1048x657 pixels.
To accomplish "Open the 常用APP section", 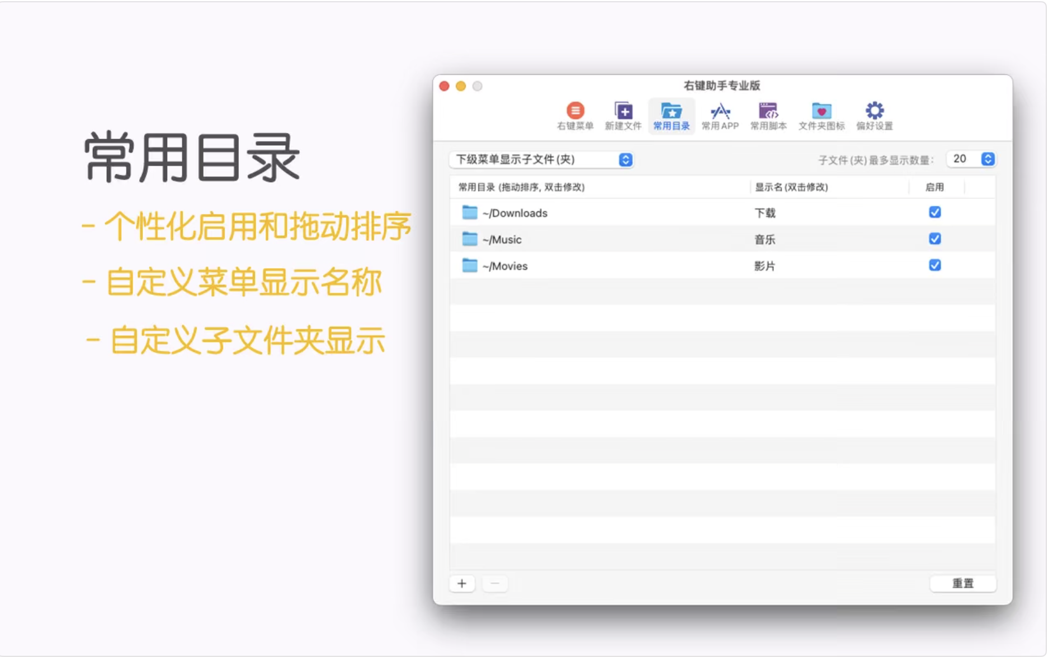I will tap(720, 115).
